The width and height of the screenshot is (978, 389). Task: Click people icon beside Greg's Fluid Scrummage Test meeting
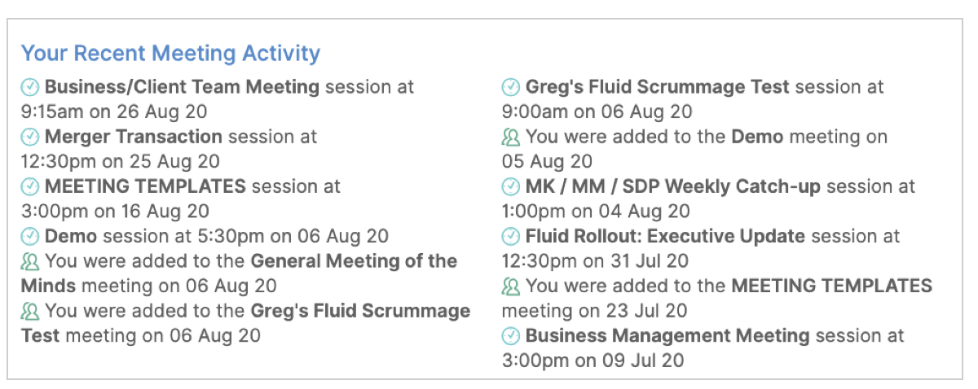(x=30, y=311)
